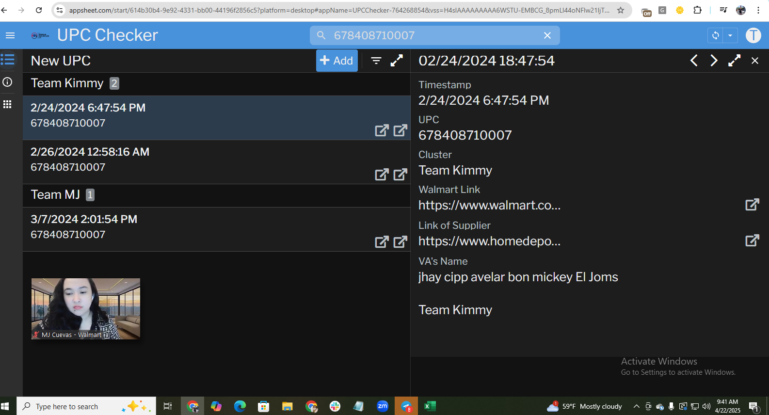Collapse the Team MJ group header
This screenshot has height=415, width=769.
[x=56, y=195]
